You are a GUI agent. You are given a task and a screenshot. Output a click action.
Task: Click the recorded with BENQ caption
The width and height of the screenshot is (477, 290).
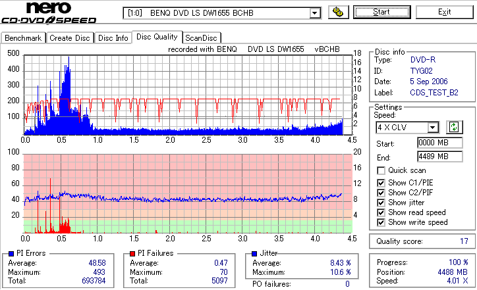pyautogui.click(x=254, y=49)
